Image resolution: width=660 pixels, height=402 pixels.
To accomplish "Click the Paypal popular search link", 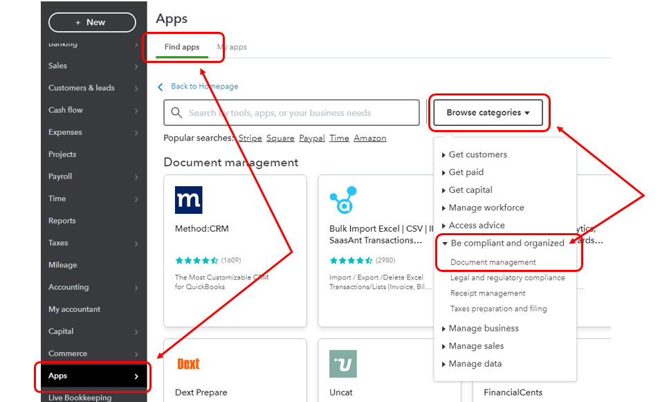I will [312, 138].
